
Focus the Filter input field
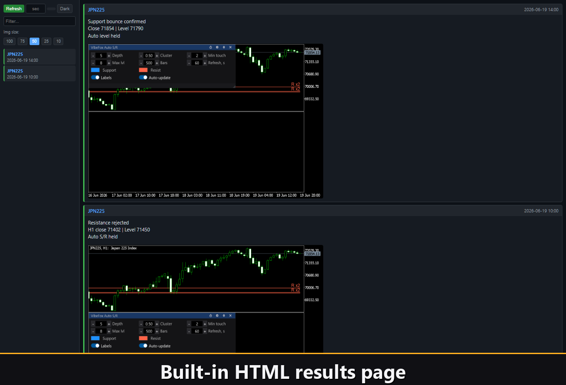tap(39, 21)
